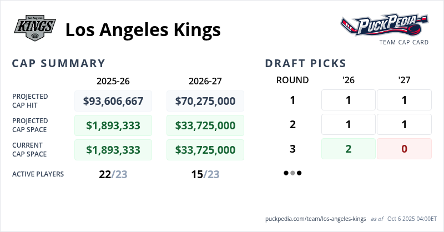
Task: Open the puckpedia.com/team/los-angeles-kings link
Action: point(316,219)
